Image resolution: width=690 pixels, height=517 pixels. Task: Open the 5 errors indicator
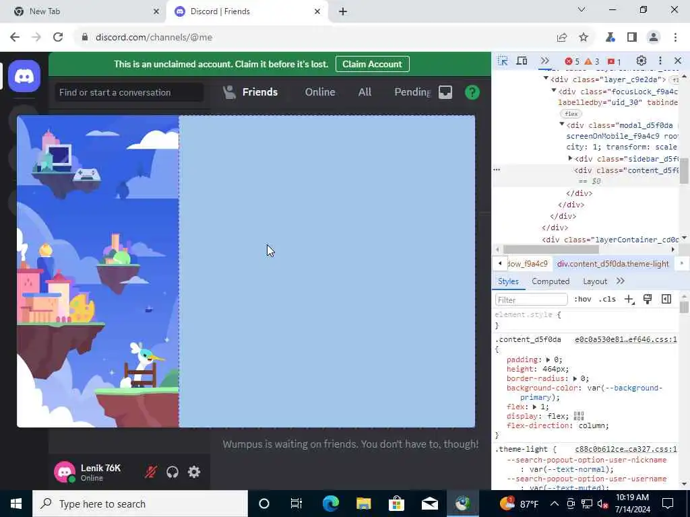coord(572,61)
